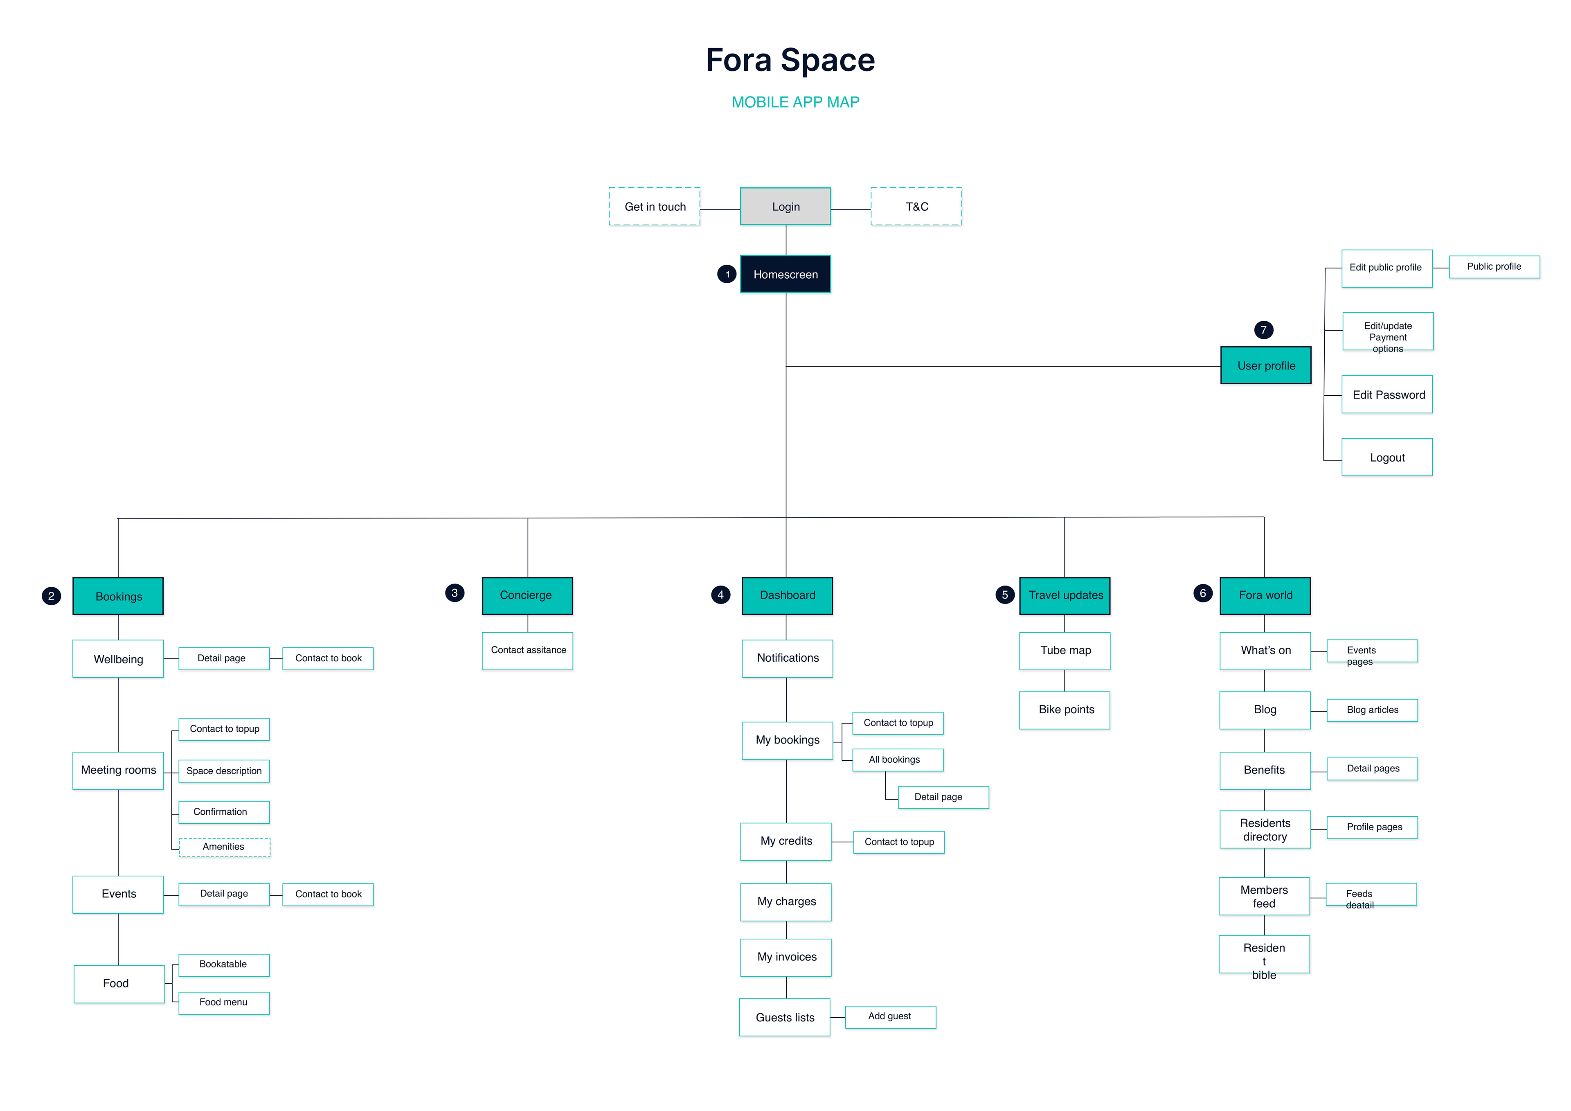
Task: Click the dashed T&C box
Action: point(916,207)
